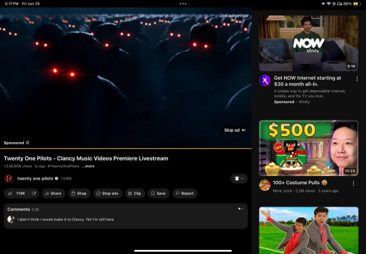Tap the Wi-Fi icon in status bar
The image size is (366, 254).
coord(329,4)
